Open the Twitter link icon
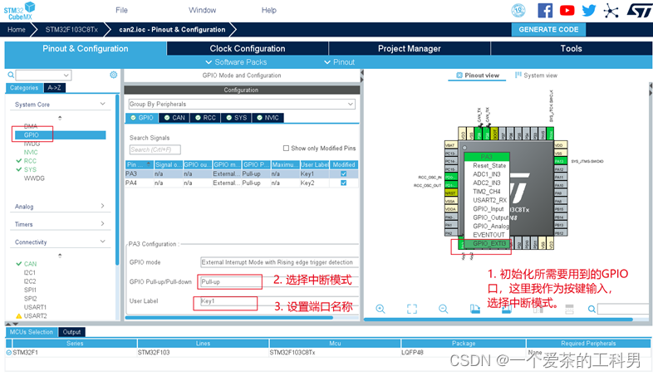 589,11
